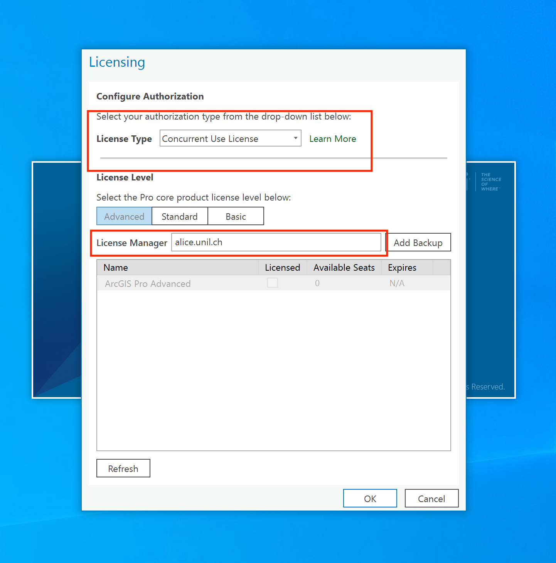Confirm the licensing settings with OK

click(370, 499)
